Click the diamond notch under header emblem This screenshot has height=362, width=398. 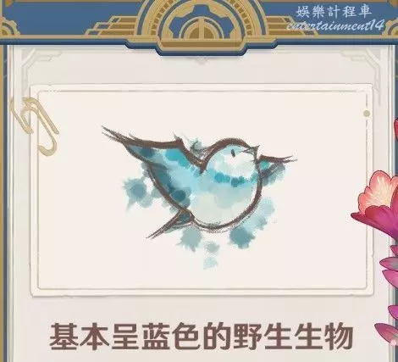point(201,61)
